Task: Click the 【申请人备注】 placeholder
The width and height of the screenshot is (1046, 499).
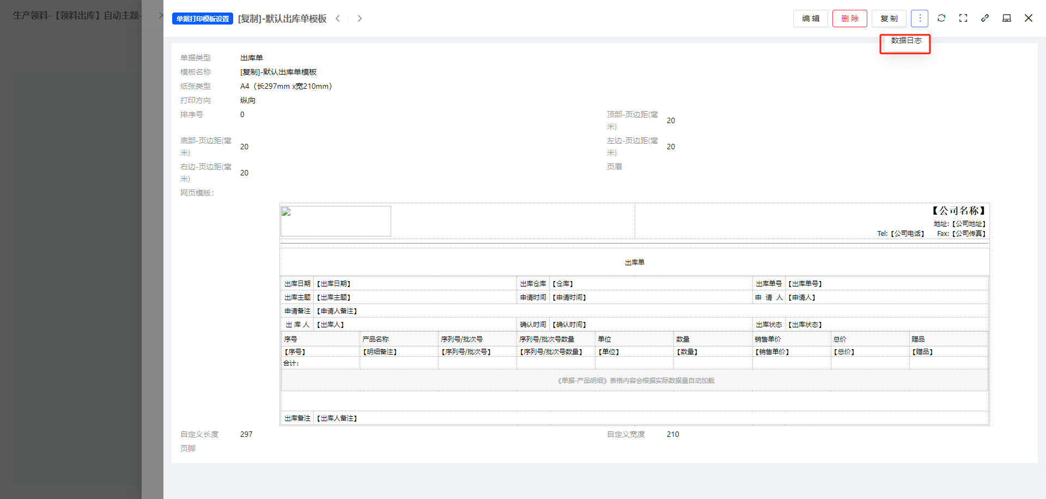Action: 337,311
